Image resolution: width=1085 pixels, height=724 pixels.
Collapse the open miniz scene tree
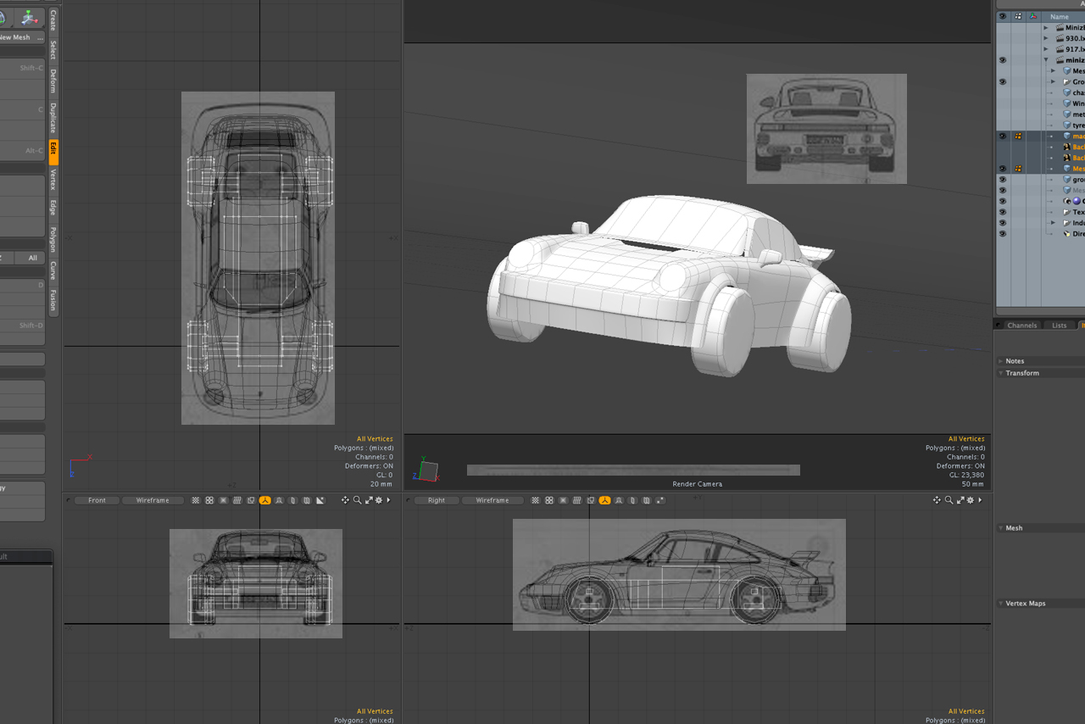point(1046,60)
